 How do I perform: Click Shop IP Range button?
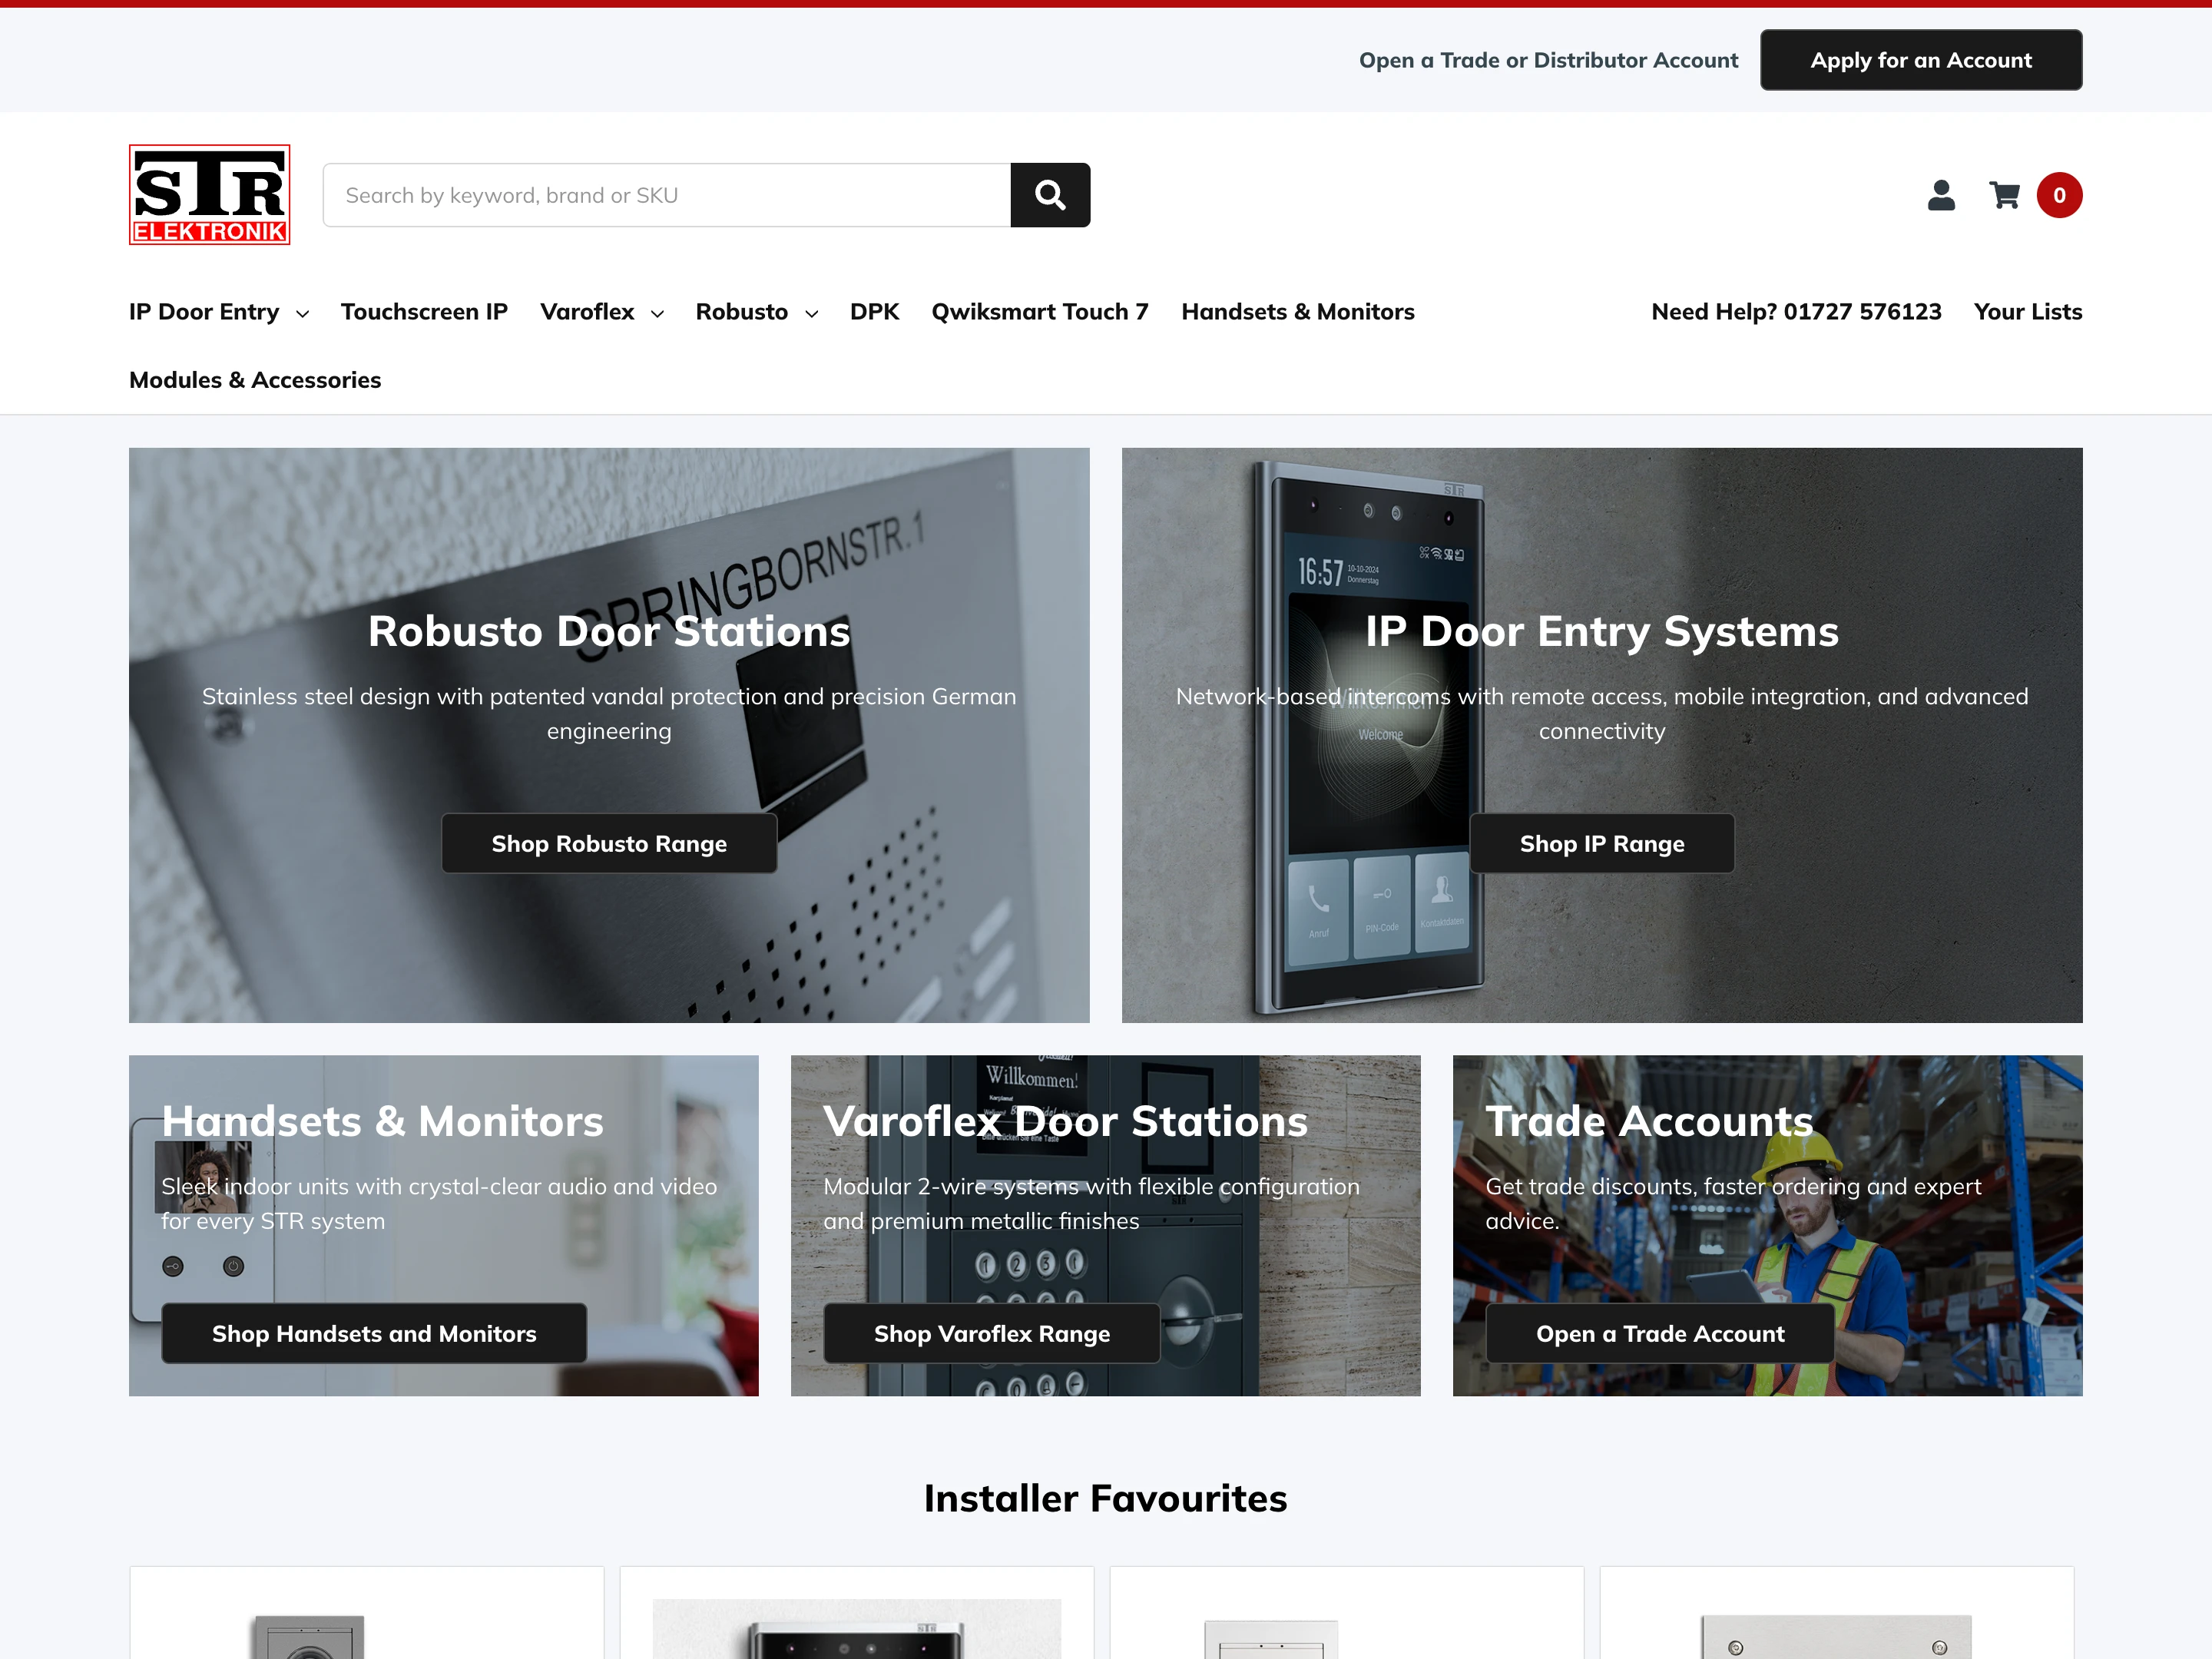coord(1602,844)
